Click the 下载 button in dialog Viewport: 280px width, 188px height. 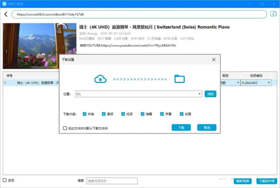pos(181,127)
